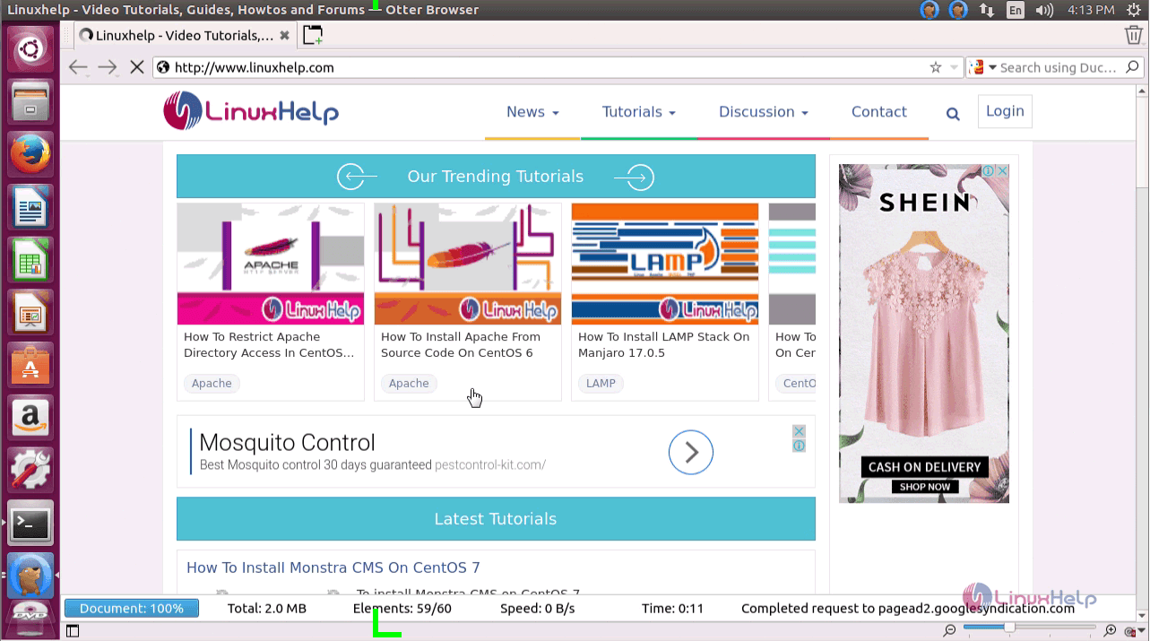Select Apache tag under Install Apache tutorial
Viewport: 1150px width, 641px height.
coord(409,383)
